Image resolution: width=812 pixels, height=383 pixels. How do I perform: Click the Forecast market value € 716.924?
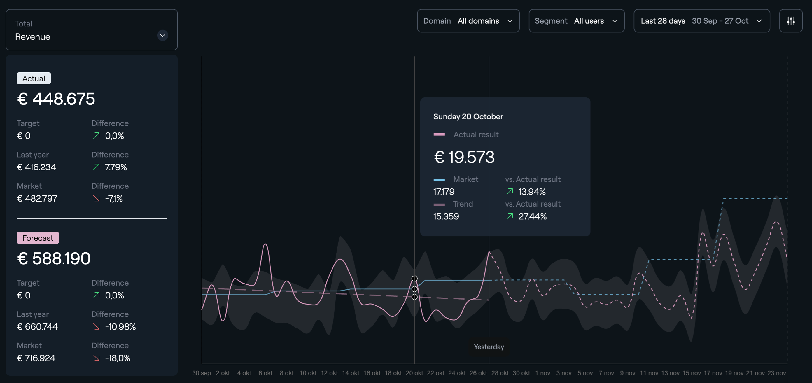click(x=36, y=358)
